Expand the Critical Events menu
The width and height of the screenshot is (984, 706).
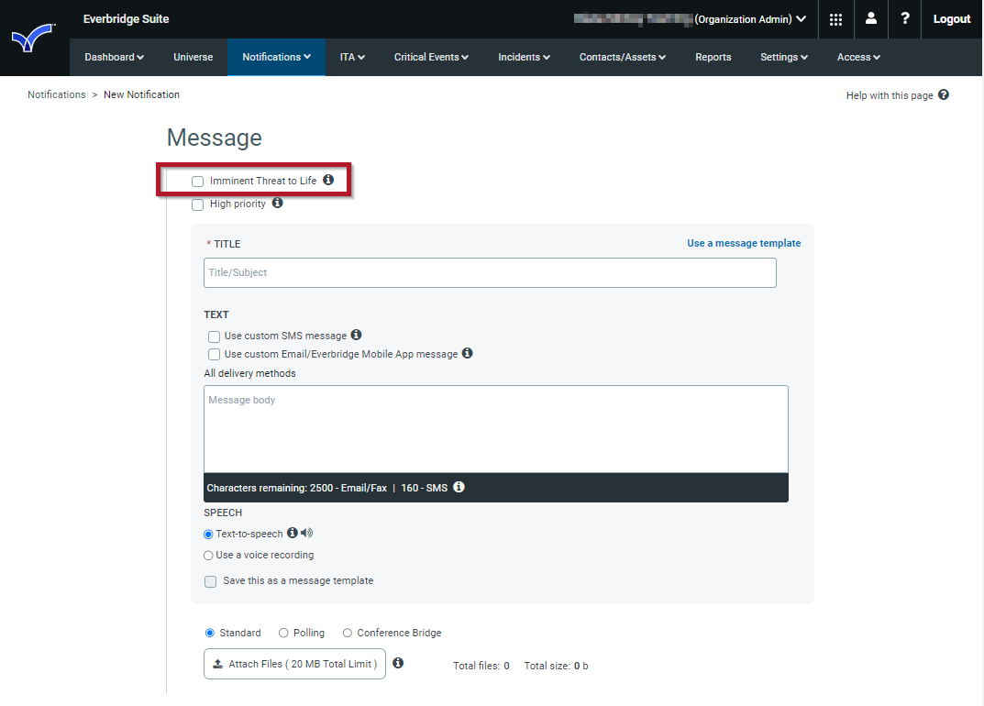click(x=431, y=57)
